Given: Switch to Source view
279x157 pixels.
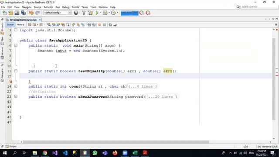Looking at the screenshot, I should click(10, 24).
